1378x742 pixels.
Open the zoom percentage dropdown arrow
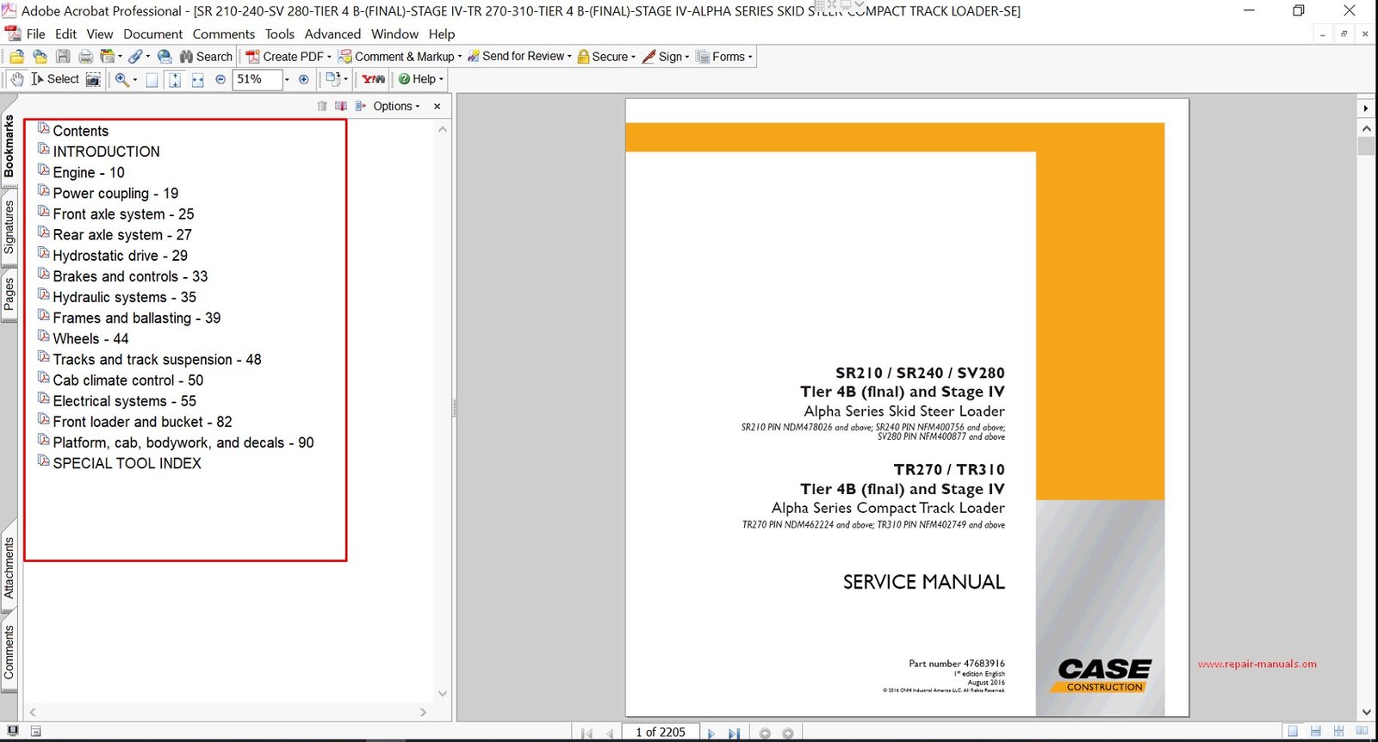(x=287, y=79)
